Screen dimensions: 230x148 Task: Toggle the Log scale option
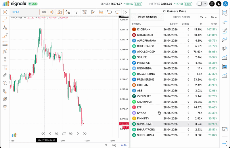114,145
